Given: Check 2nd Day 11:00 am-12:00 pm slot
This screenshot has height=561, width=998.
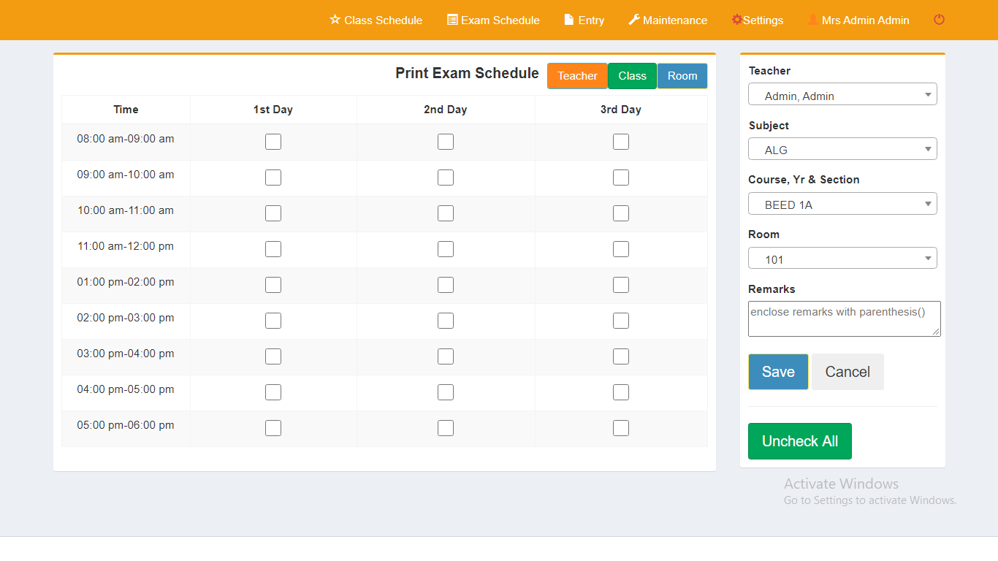Looking at the screenshot, I should (446, 249).
